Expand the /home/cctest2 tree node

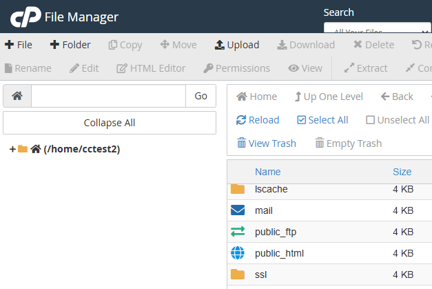click(12, 149)
